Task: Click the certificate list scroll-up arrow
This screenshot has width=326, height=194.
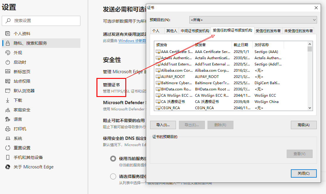Action: (x=310, y=44)
